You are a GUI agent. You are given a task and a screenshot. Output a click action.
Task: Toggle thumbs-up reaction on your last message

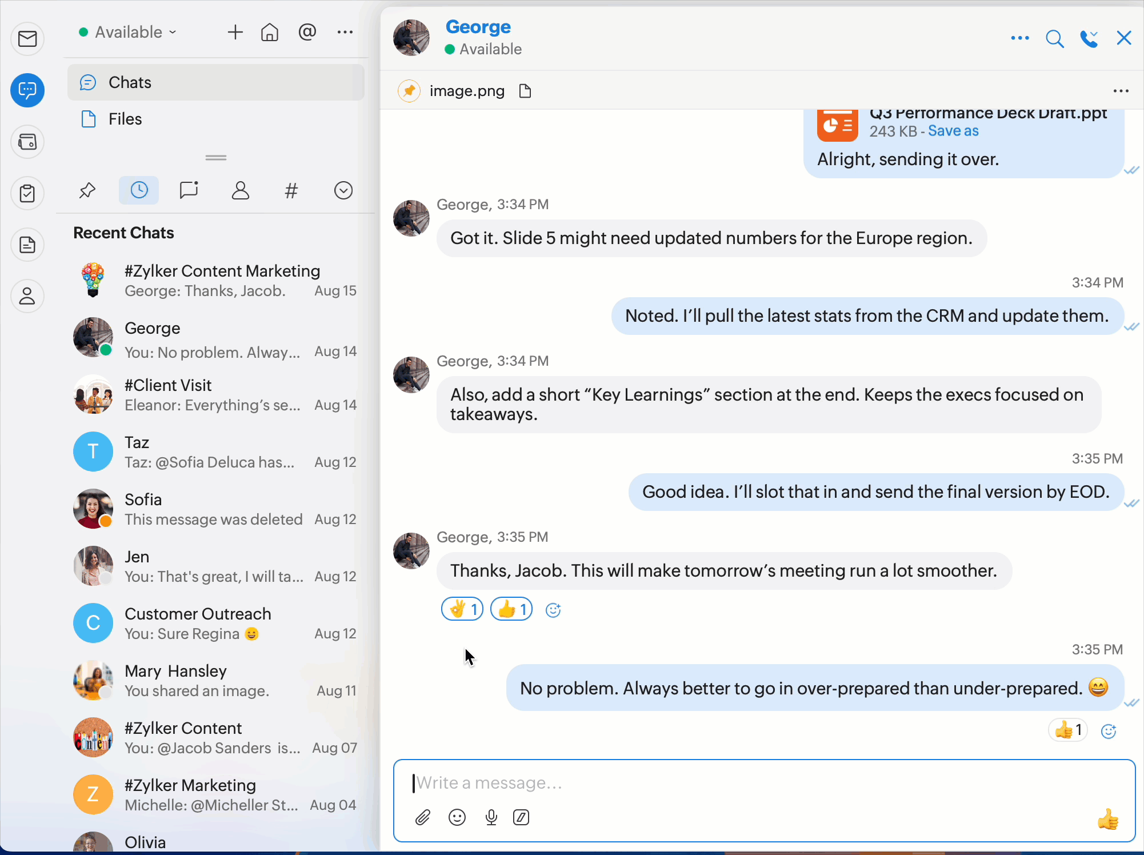pos(1067,730)
